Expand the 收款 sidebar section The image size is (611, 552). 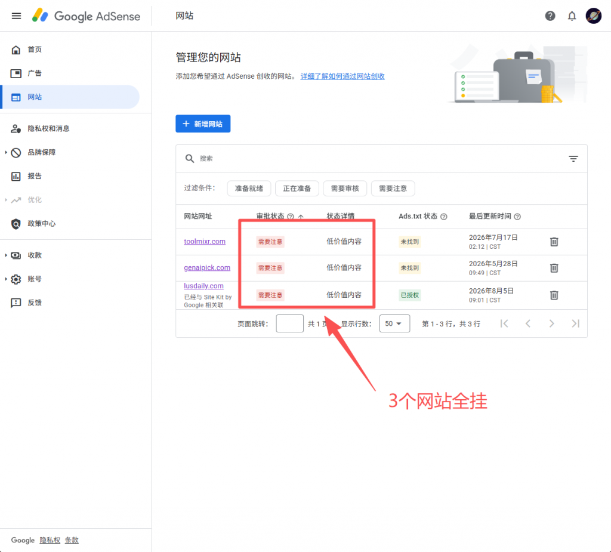point(6,255)
